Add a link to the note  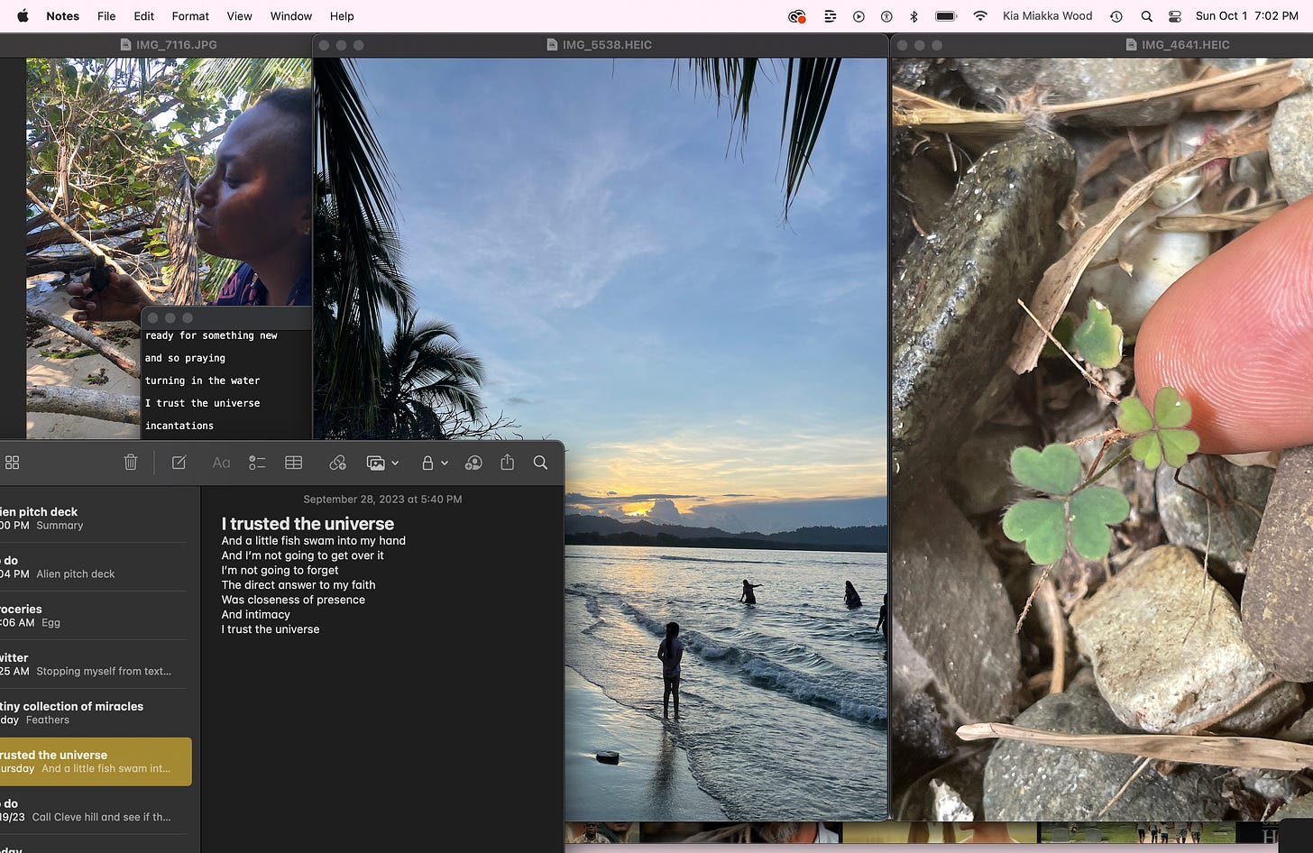(x=337, y=463)
